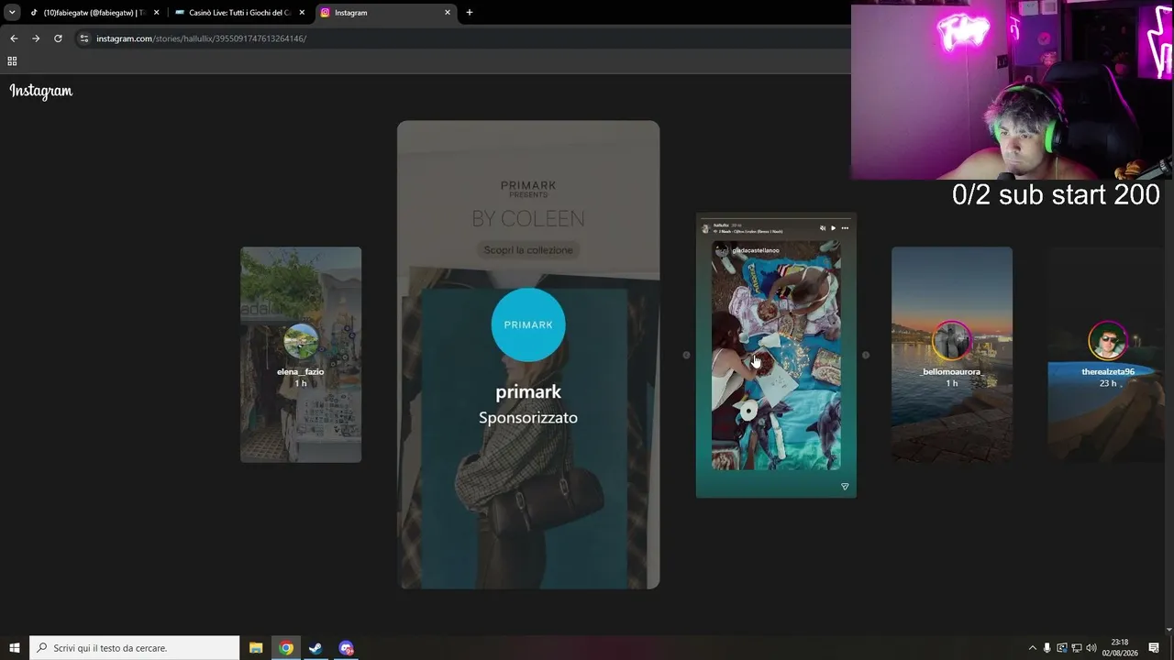Image resolution: width=1174 pixels, height=660 pixels.
Task: Click the Primark circular logo
Action: point(528,324)
